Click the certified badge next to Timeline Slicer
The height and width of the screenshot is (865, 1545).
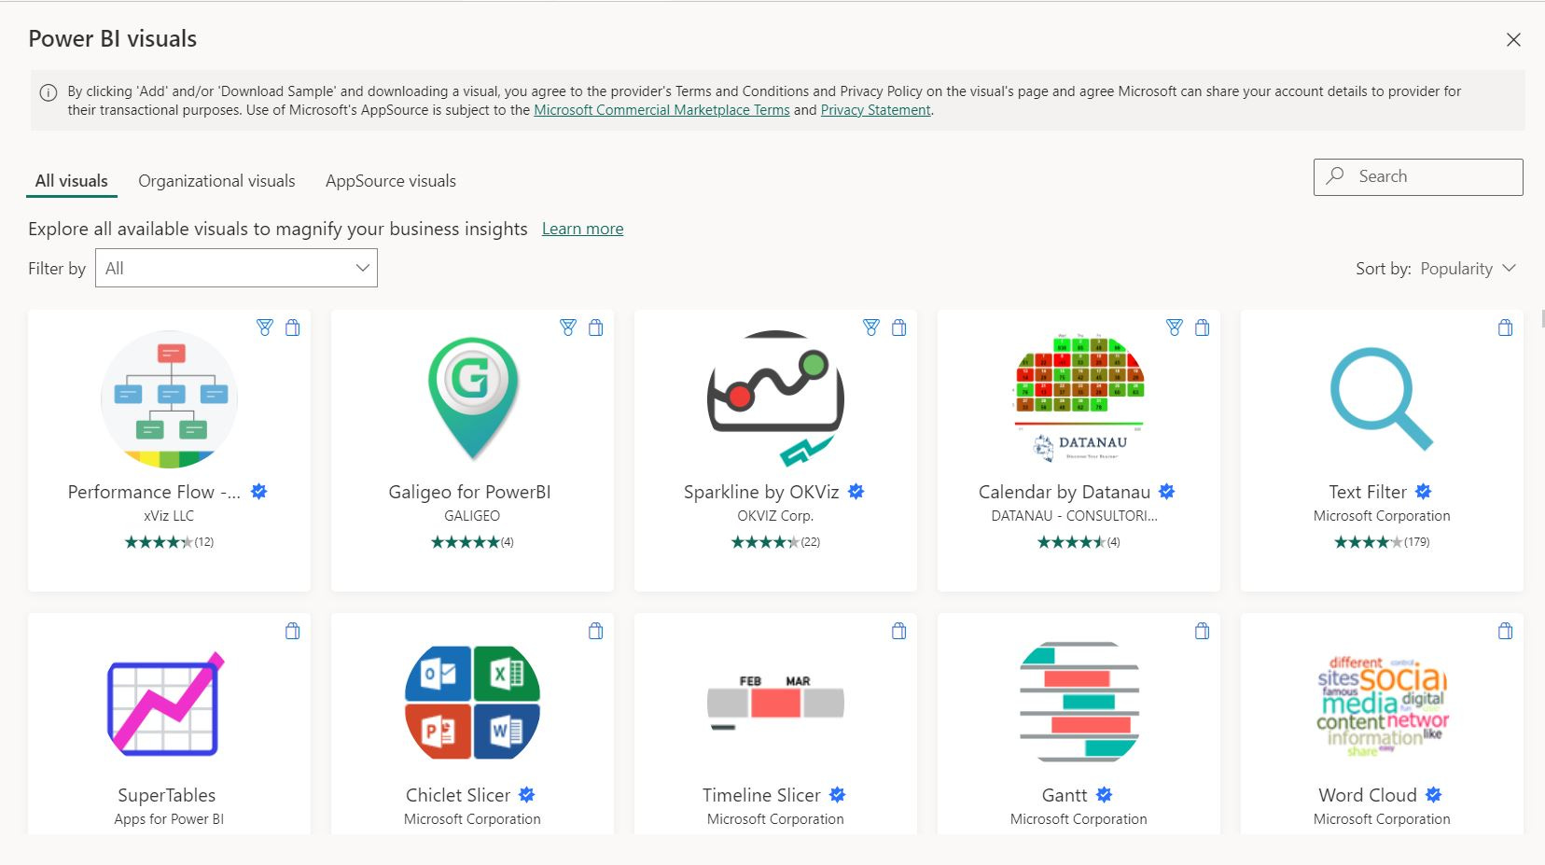[x=838, y=795]
